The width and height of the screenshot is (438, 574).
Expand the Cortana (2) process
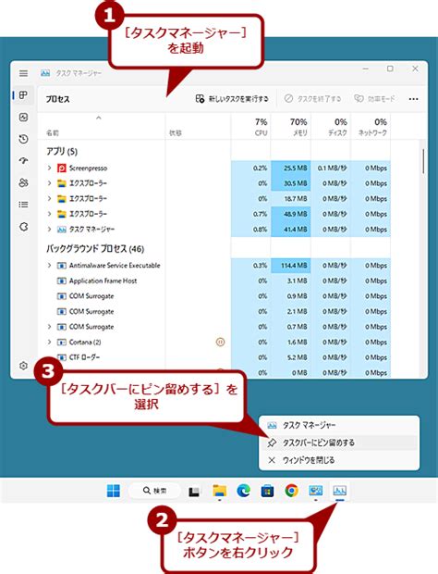[49, 342]
